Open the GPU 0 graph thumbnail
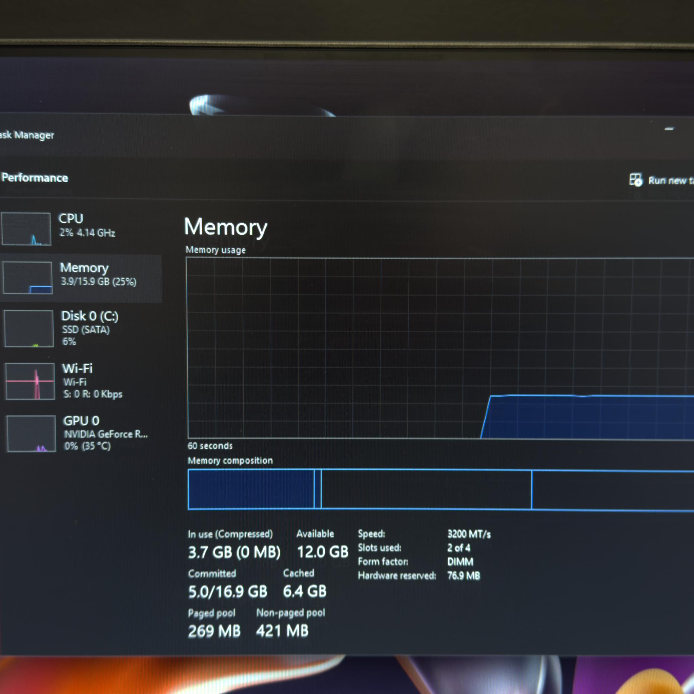Screen dimensions: 694x694 coord(31,433)
